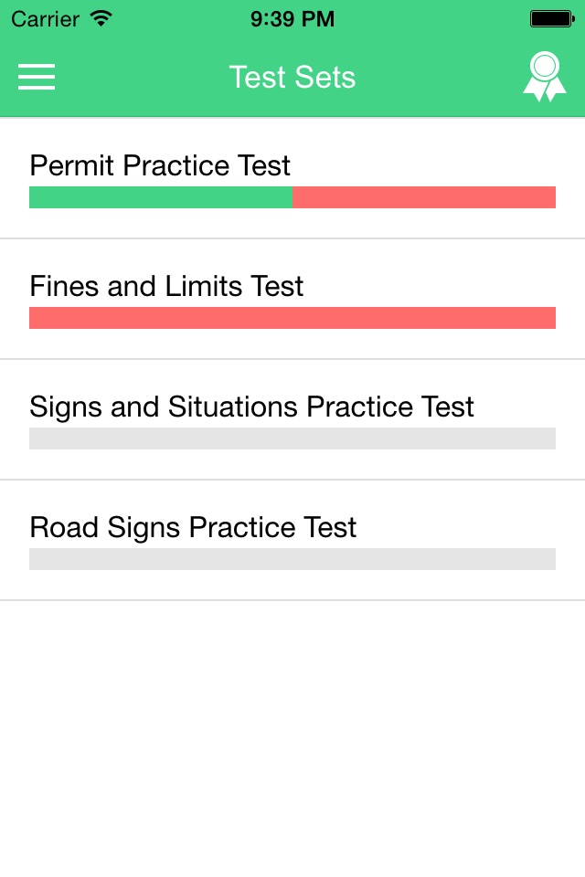The height and width of the screenshot is (877, 585).
Task: Click red portion of Permit Practice progress bar
Action: tap(424, 197)
